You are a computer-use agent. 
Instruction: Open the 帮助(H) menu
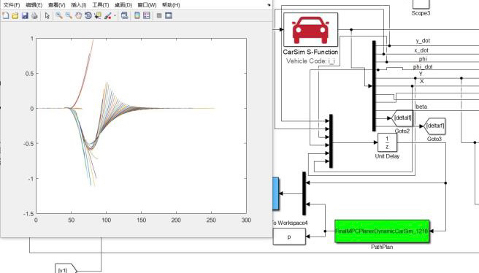point(171,5)
